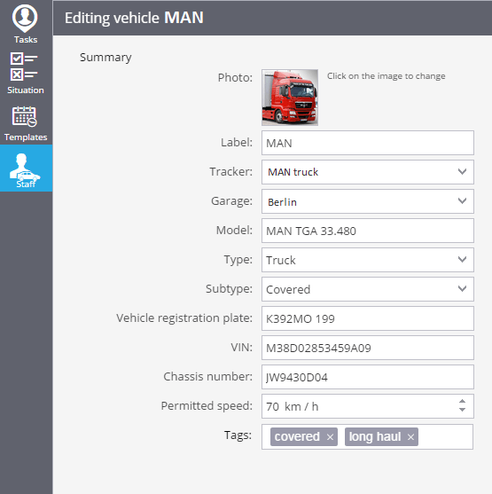The height and width of the screenshot is (494, 492).
Task: Click the Editing vehicle MAN title
Action: [x=134, y=18]
